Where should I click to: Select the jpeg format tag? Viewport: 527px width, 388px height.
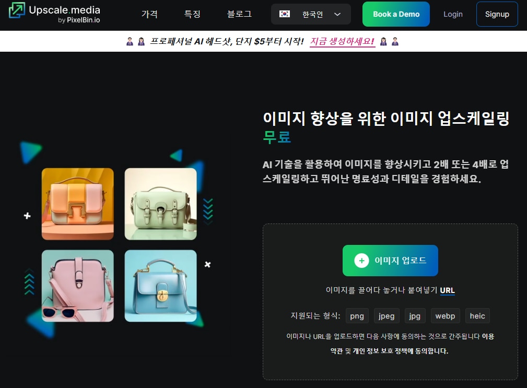387,316
